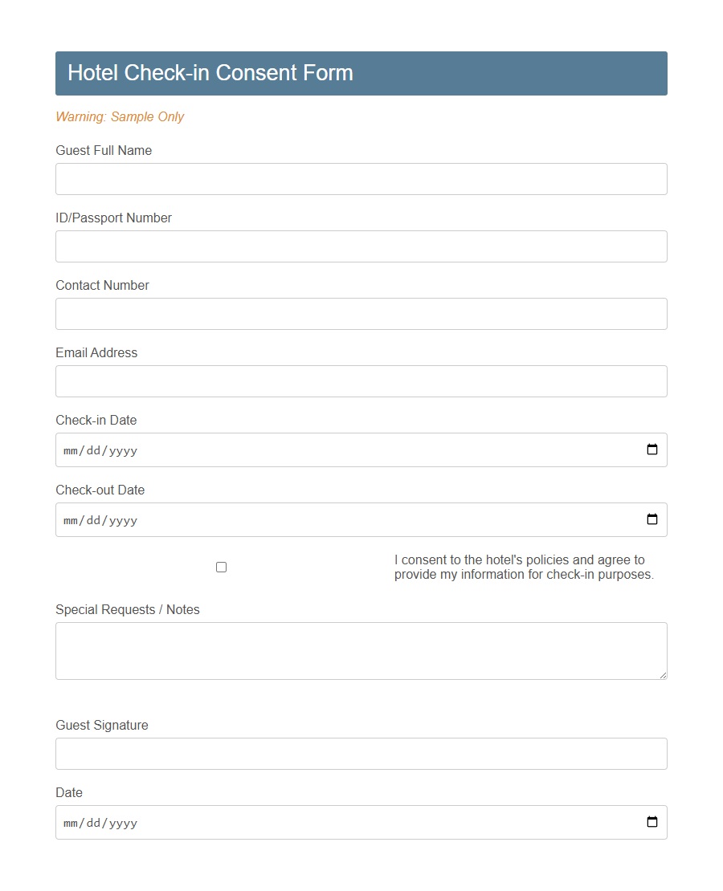Focus the Email Address input box
The height and width of the screenshot is (891, 723).
point(361,380)
